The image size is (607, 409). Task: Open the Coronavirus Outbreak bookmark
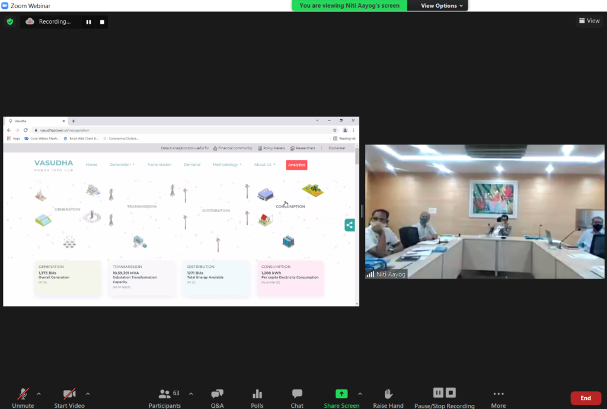pyautogui.click(x=120, y=139)
